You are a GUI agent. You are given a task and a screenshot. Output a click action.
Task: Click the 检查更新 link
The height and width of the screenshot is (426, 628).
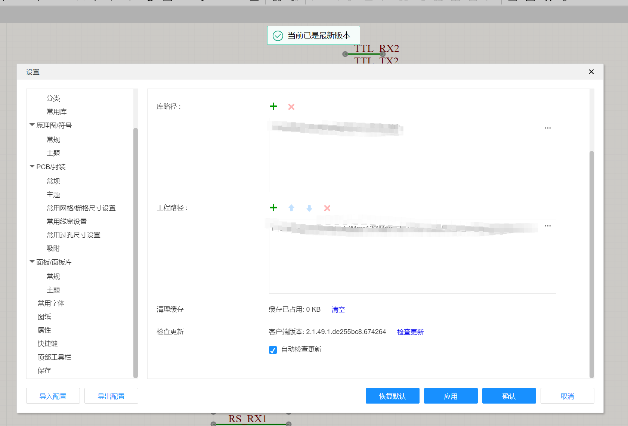pyautogui.click(x=410, y=332)
